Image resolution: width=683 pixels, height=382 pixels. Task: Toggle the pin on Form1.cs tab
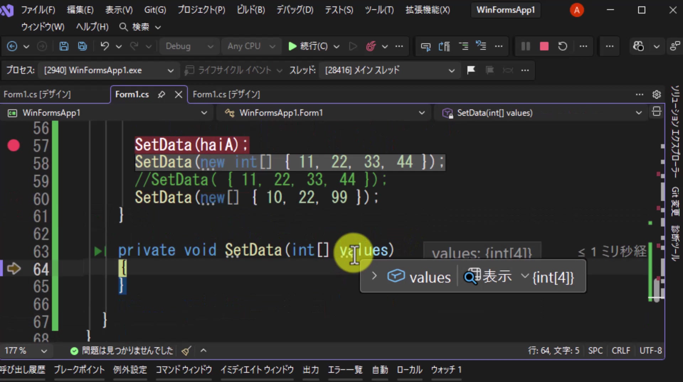pos(162,94)
